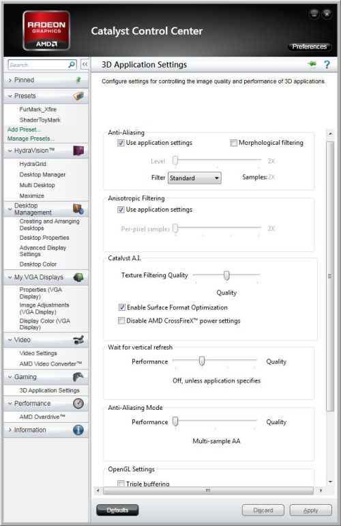Click the Presets section icon
The height and width of the screenshot is (526, 341).
click(x=78, y=96)
